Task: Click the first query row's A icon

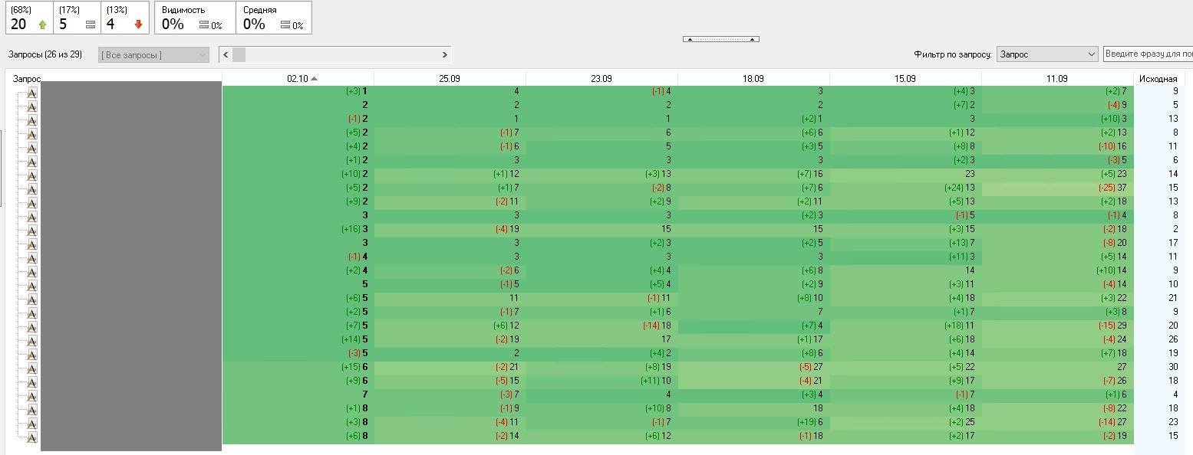Action: click(x=32, y=92)
